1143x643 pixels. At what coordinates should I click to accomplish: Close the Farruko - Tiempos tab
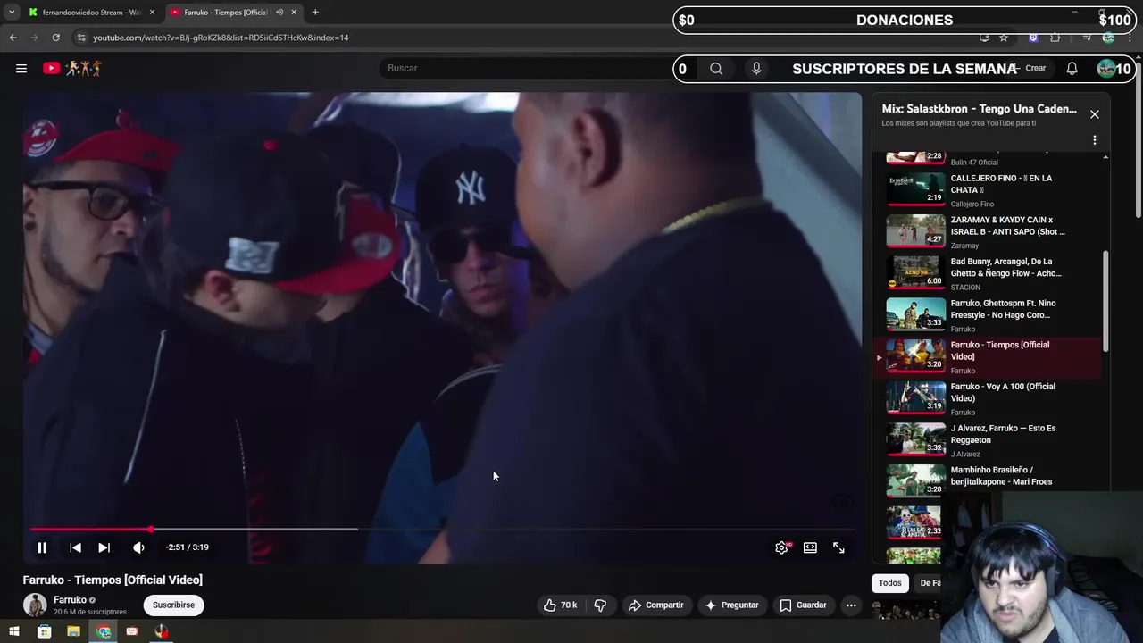pos(294,13)
